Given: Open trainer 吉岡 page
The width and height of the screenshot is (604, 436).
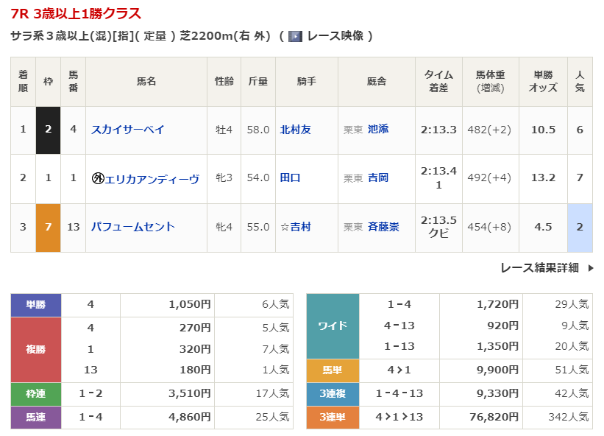Looking at the screenshot, I should coord(378,178).
